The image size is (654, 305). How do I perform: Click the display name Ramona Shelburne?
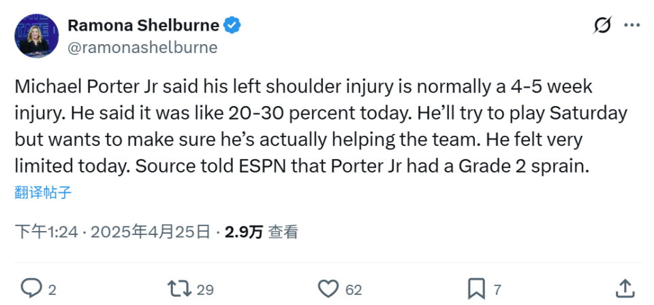[x=143, y=26]
